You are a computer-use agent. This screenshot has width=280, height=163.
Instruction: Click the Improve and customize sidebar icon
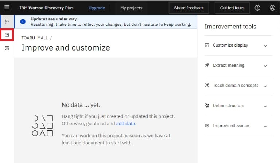7,22
